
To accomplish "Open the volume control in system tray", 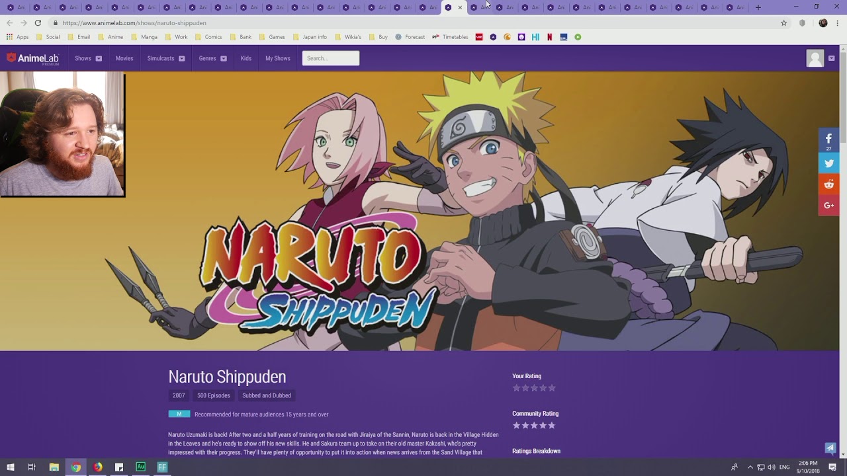I will 771,467.
